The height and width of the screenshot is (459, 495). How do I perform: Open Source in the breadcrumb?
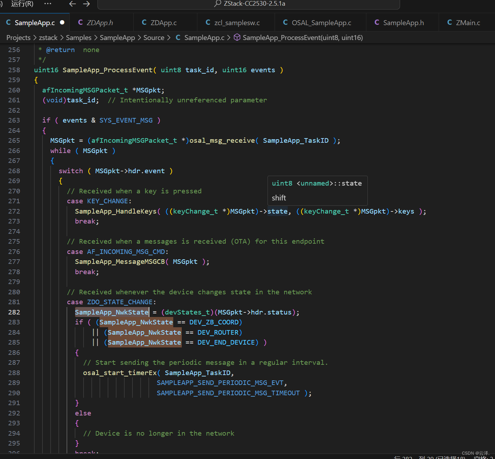[154, 38]
